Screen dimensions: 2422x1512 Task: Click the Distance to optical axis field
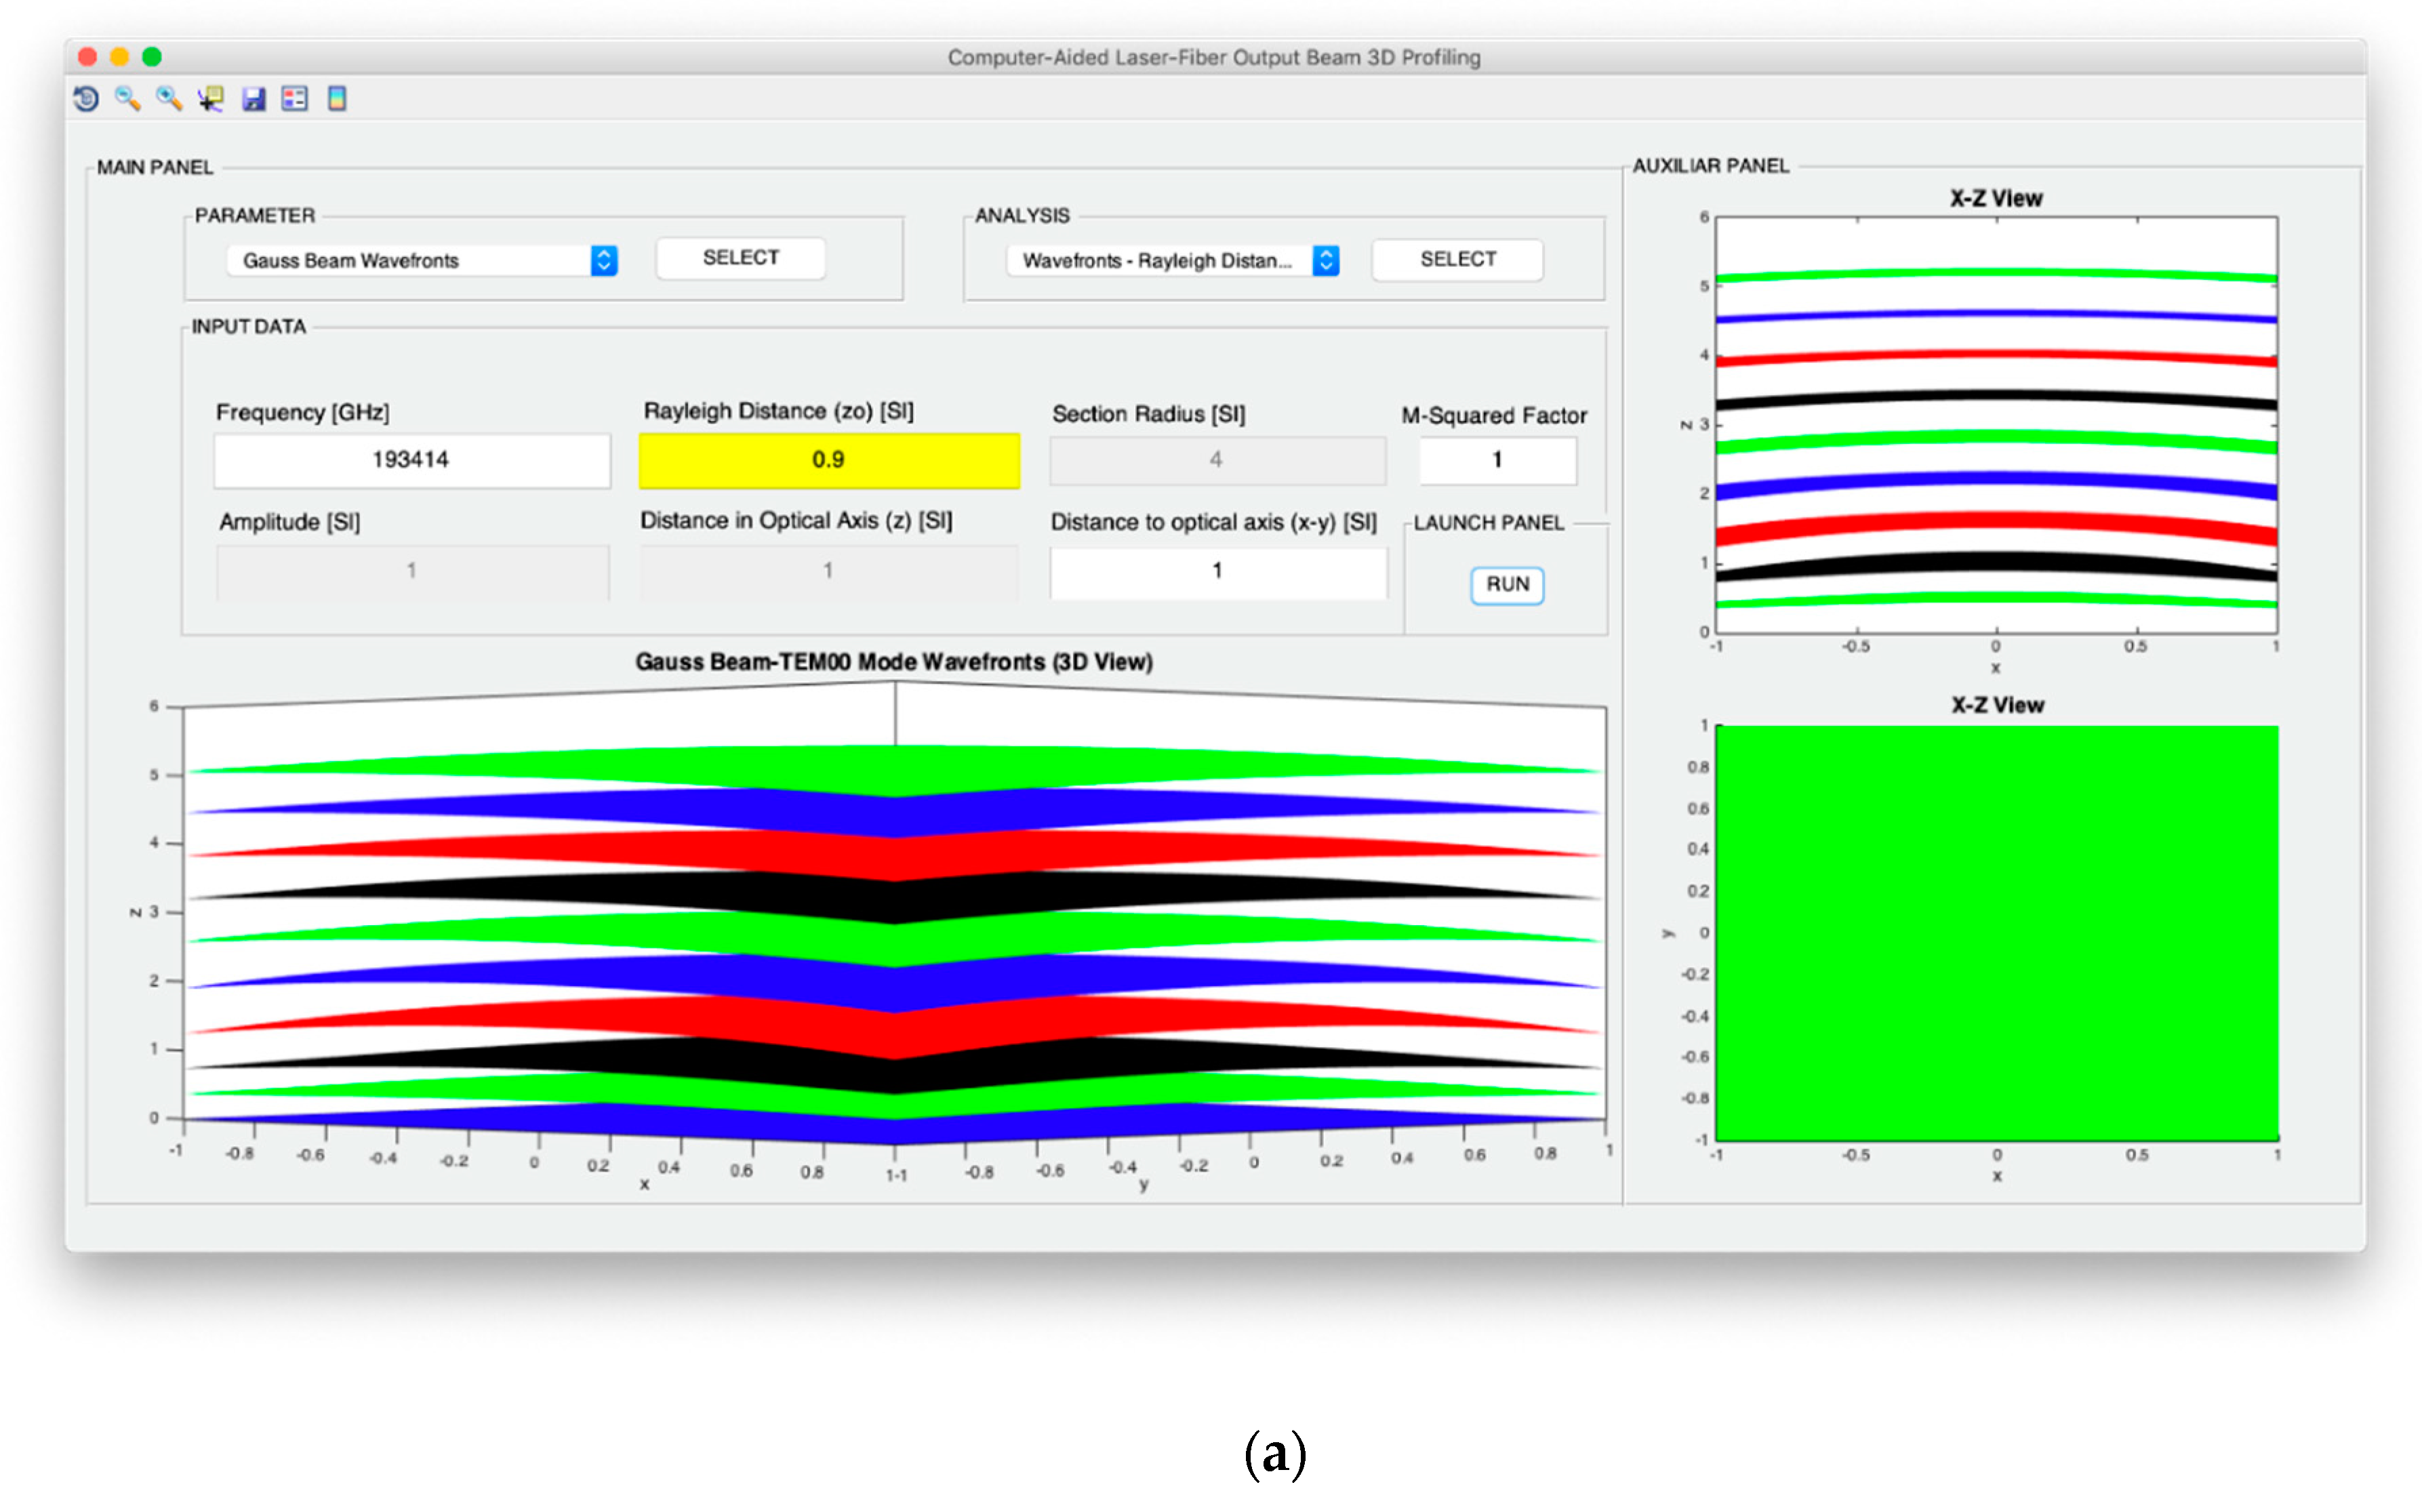(1217, 571)
